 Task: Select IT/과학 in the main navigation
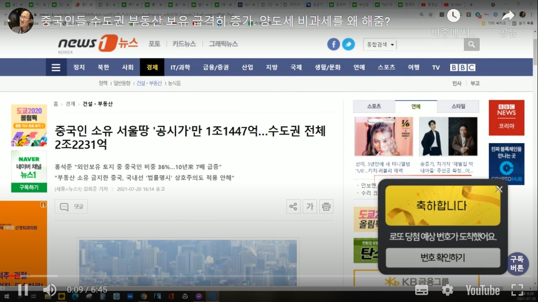tap(180, 67)
